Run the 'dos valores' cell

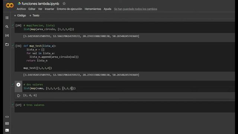(18, 84)
